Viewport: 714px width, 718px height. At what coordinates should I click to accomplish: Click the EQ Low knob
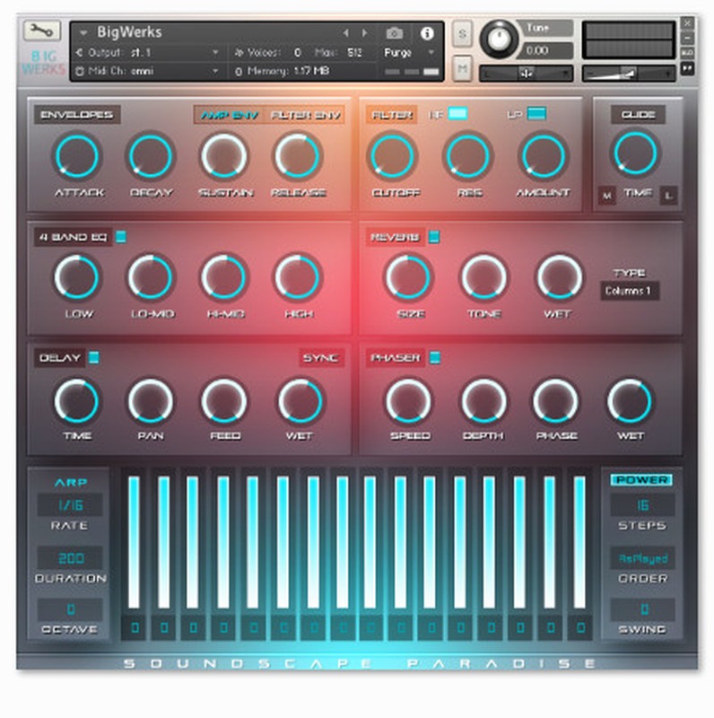pos(77,277)
